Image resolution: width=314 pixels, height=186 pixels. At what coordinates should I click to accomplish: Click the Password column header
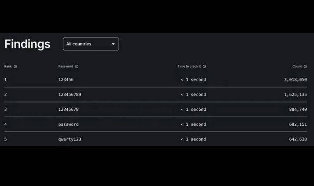coord(66,67)
